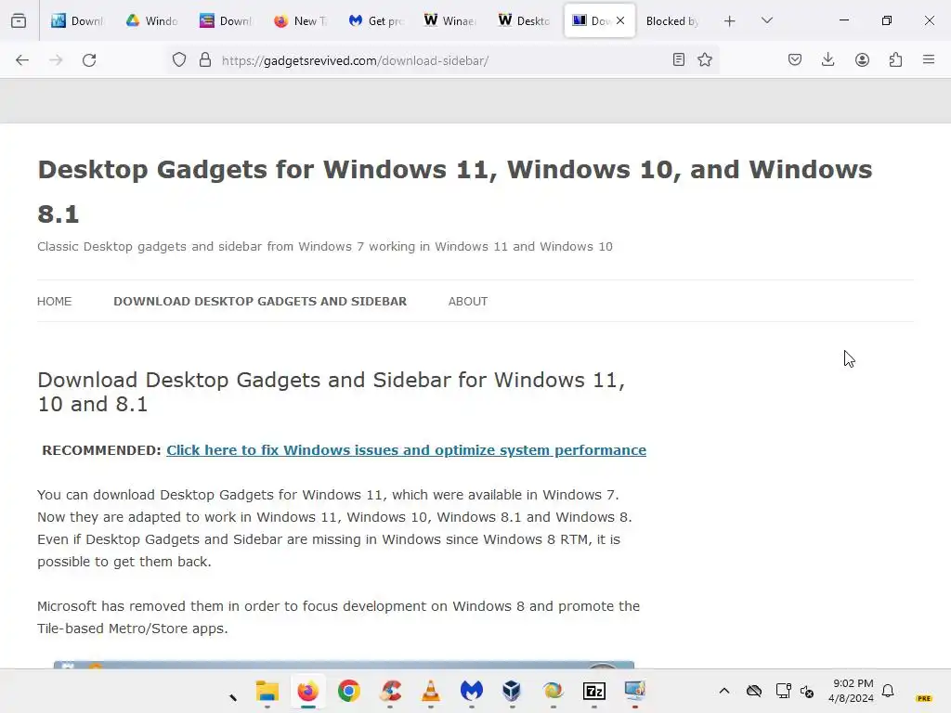This screenshot has height=713, width=951.
Task: Click the Desktop Gadgets site title
Action: 454,191
